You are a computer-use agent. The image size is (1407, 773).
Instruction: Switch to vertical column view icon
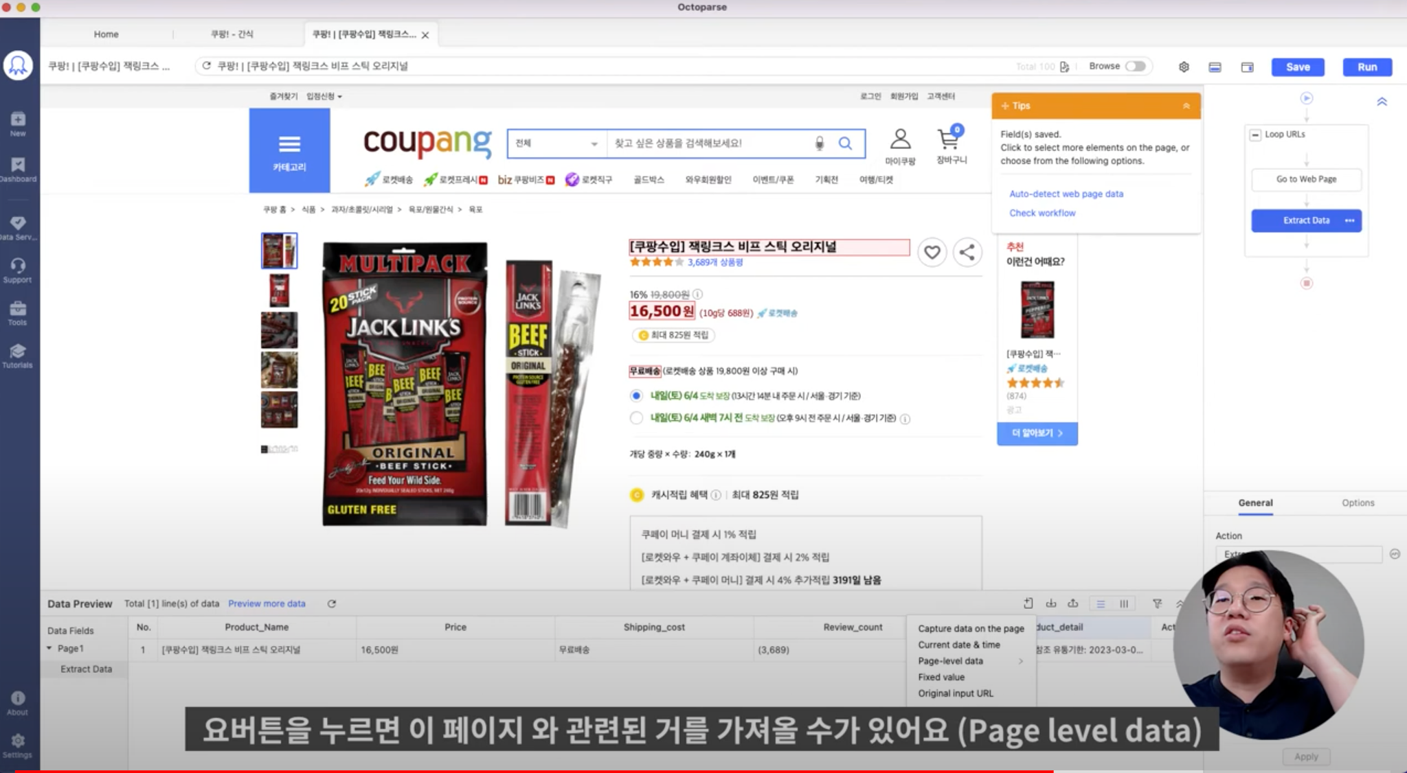pos(1124,603)
